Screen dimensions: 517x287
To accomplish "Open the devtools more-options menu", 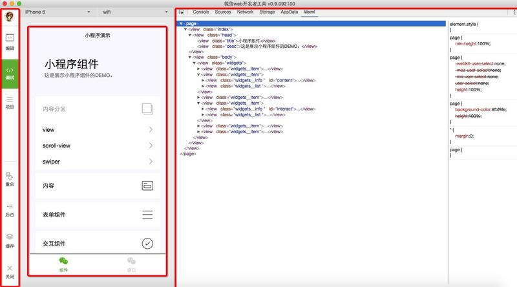I will (x=514, y=12).
